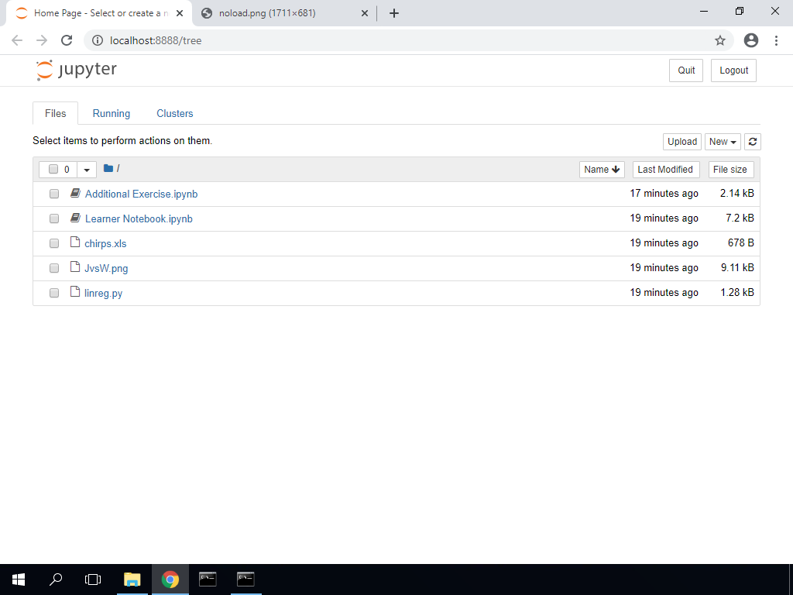Click the site information icon in address bar
The image size is (793, 595).
(x=98, y=40)
